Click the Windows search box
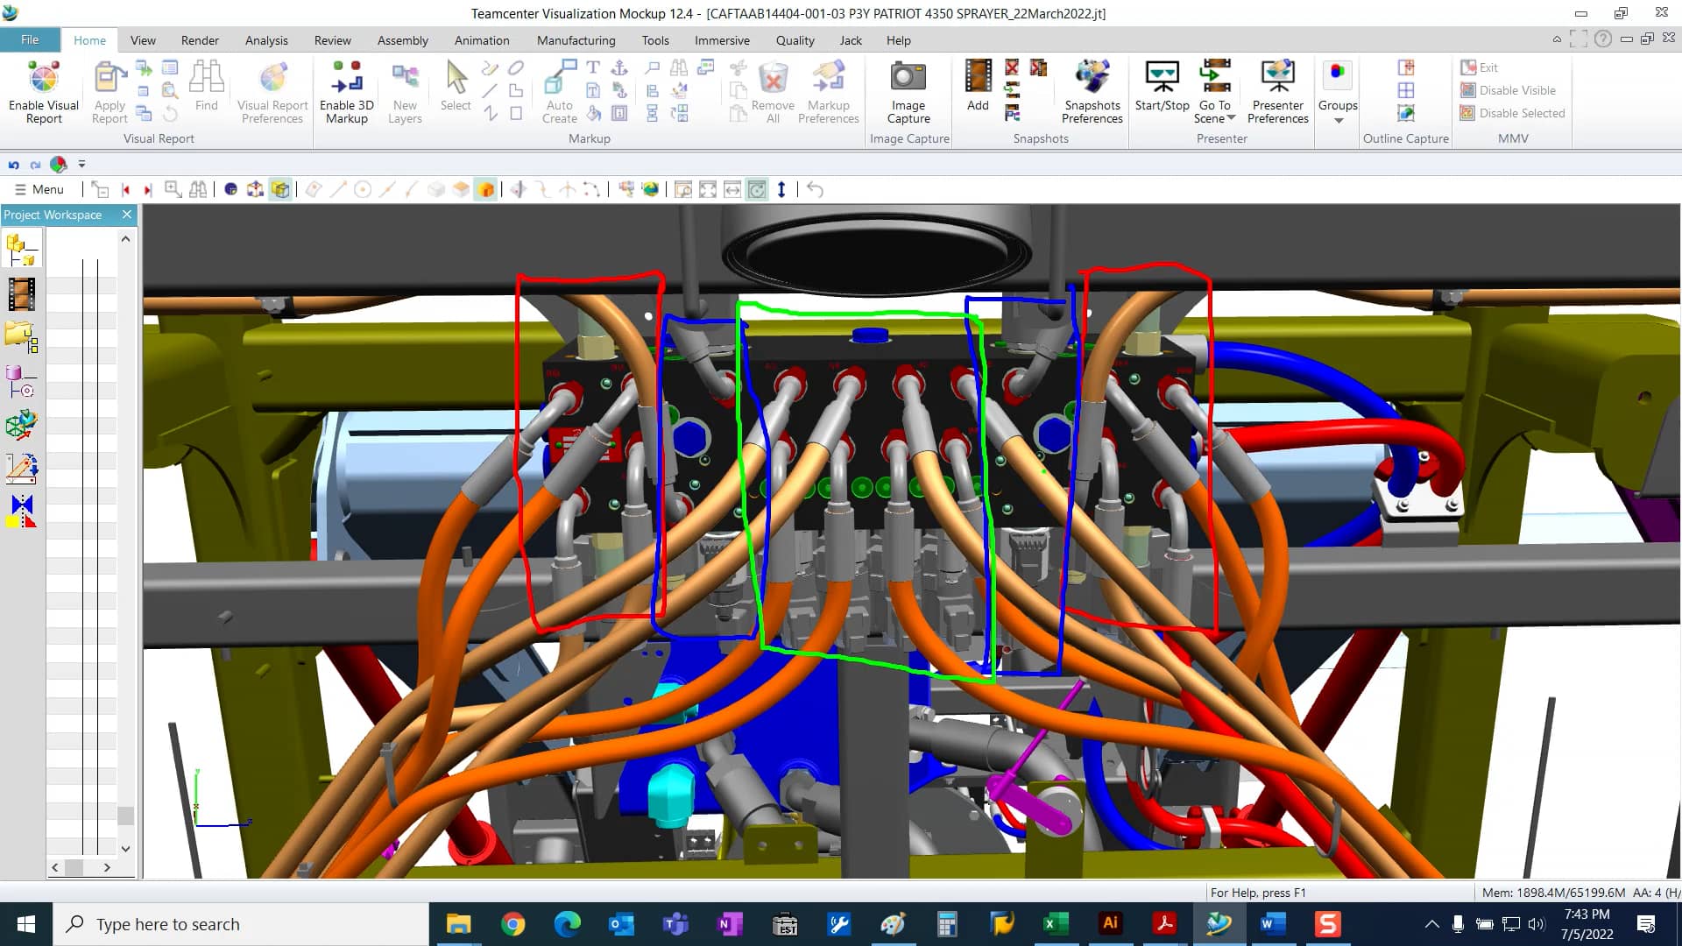The image size is (1682, 946). coord(241,923)
